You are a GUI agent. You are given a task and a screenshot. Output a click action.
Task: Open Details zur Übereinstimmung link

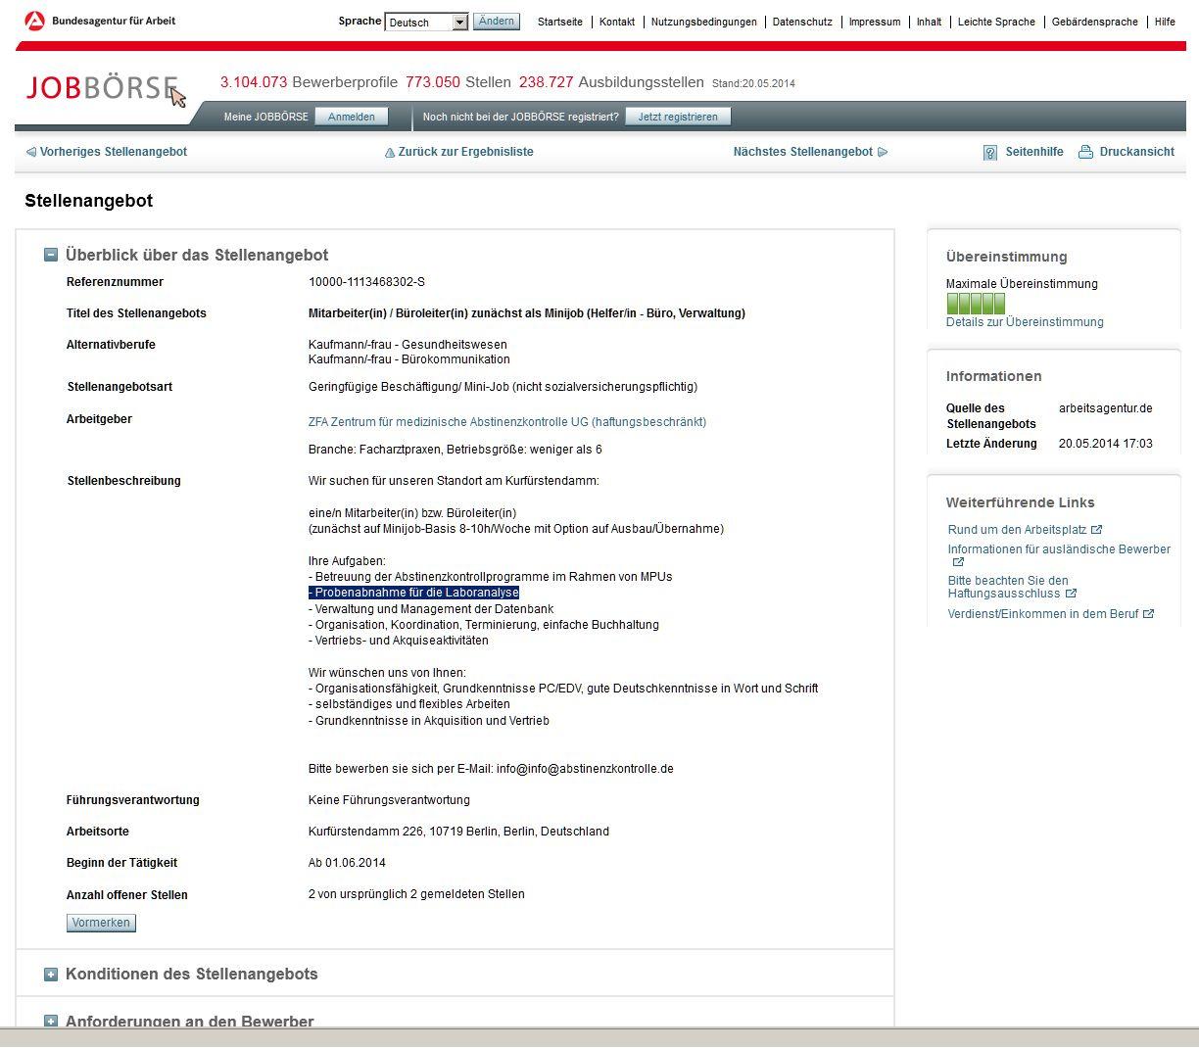point(1024,322)
